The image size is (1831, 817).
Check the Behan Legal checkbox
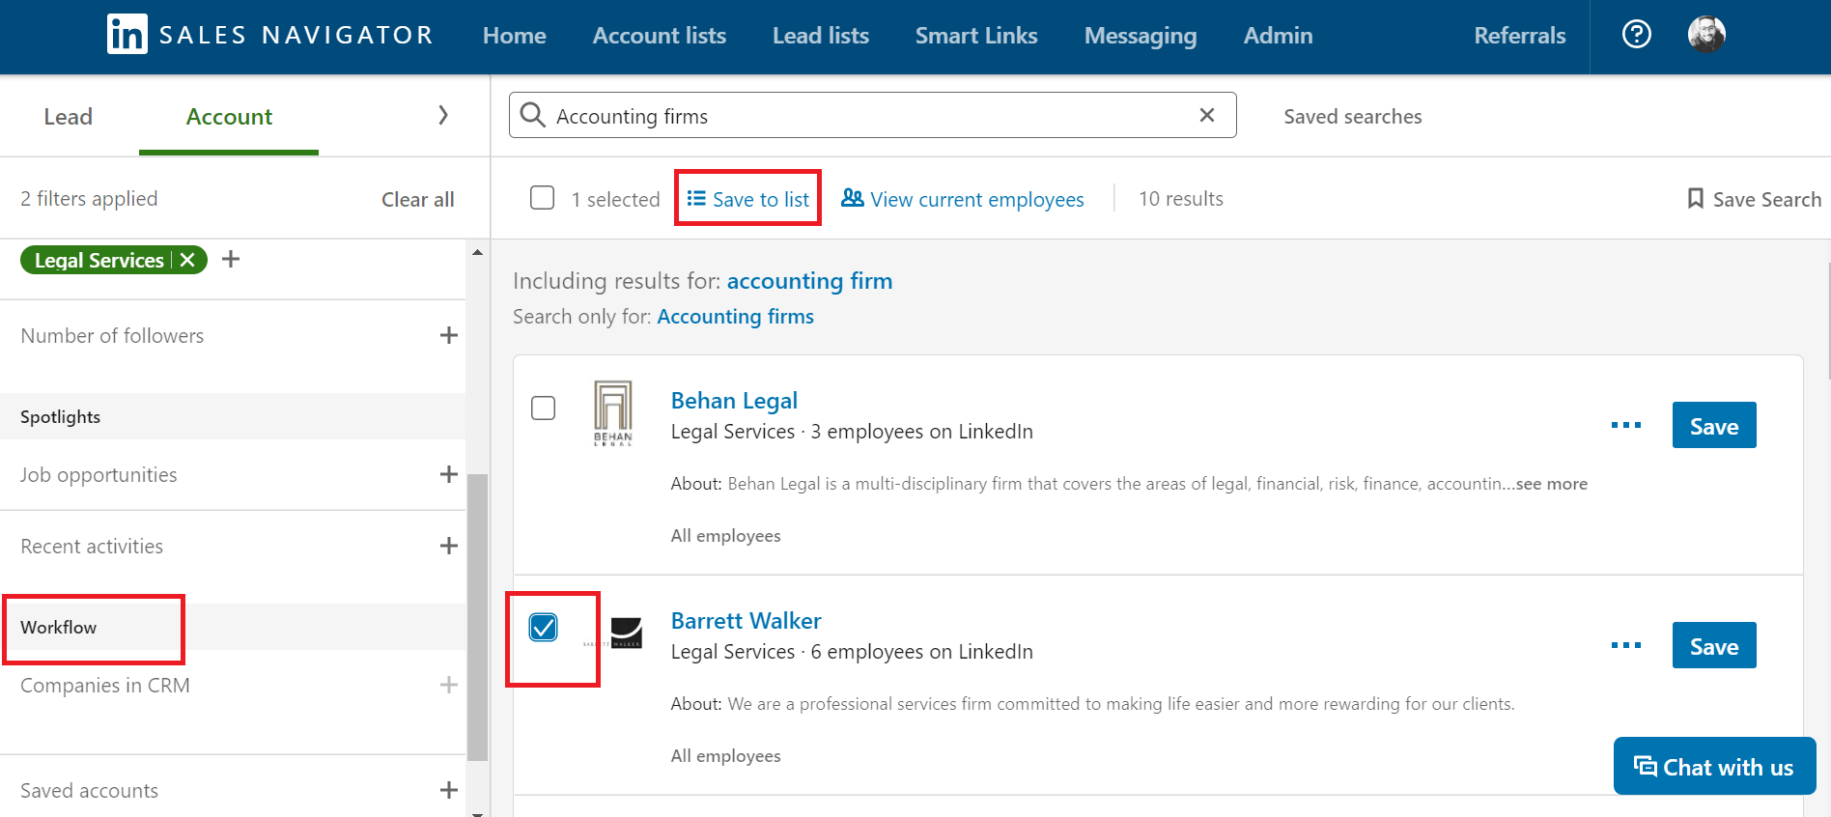[x=544, y=408]
